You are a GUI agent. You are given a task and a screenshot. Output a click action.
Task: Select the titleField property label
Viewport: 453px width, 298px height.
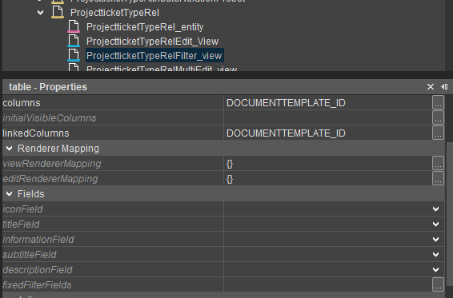point(21,224)
